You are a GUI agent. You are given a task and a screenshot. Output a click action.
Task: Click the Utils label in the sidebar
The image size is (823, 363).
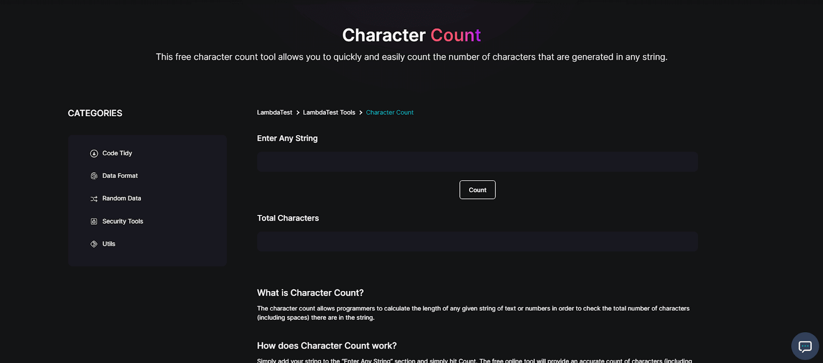pos(108,244)
